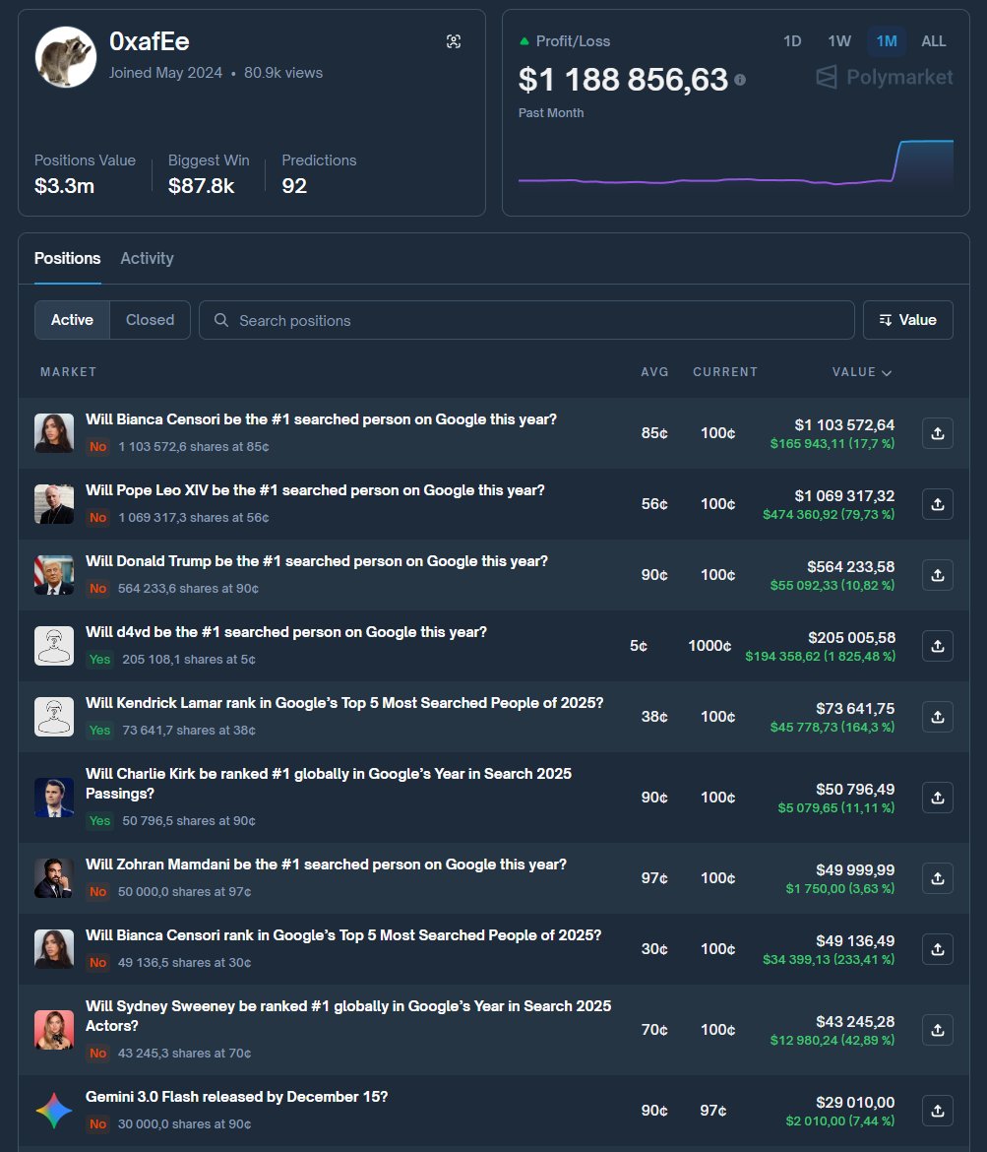Open the d4vd #1 searched market

(286, 632)
